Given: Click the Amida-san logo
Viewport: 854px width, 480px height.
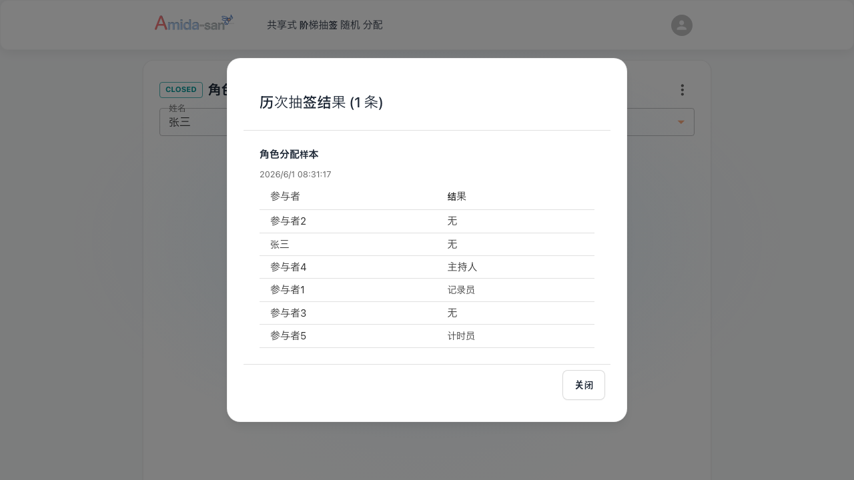Looking at the screenshot, I should point(194,23).
